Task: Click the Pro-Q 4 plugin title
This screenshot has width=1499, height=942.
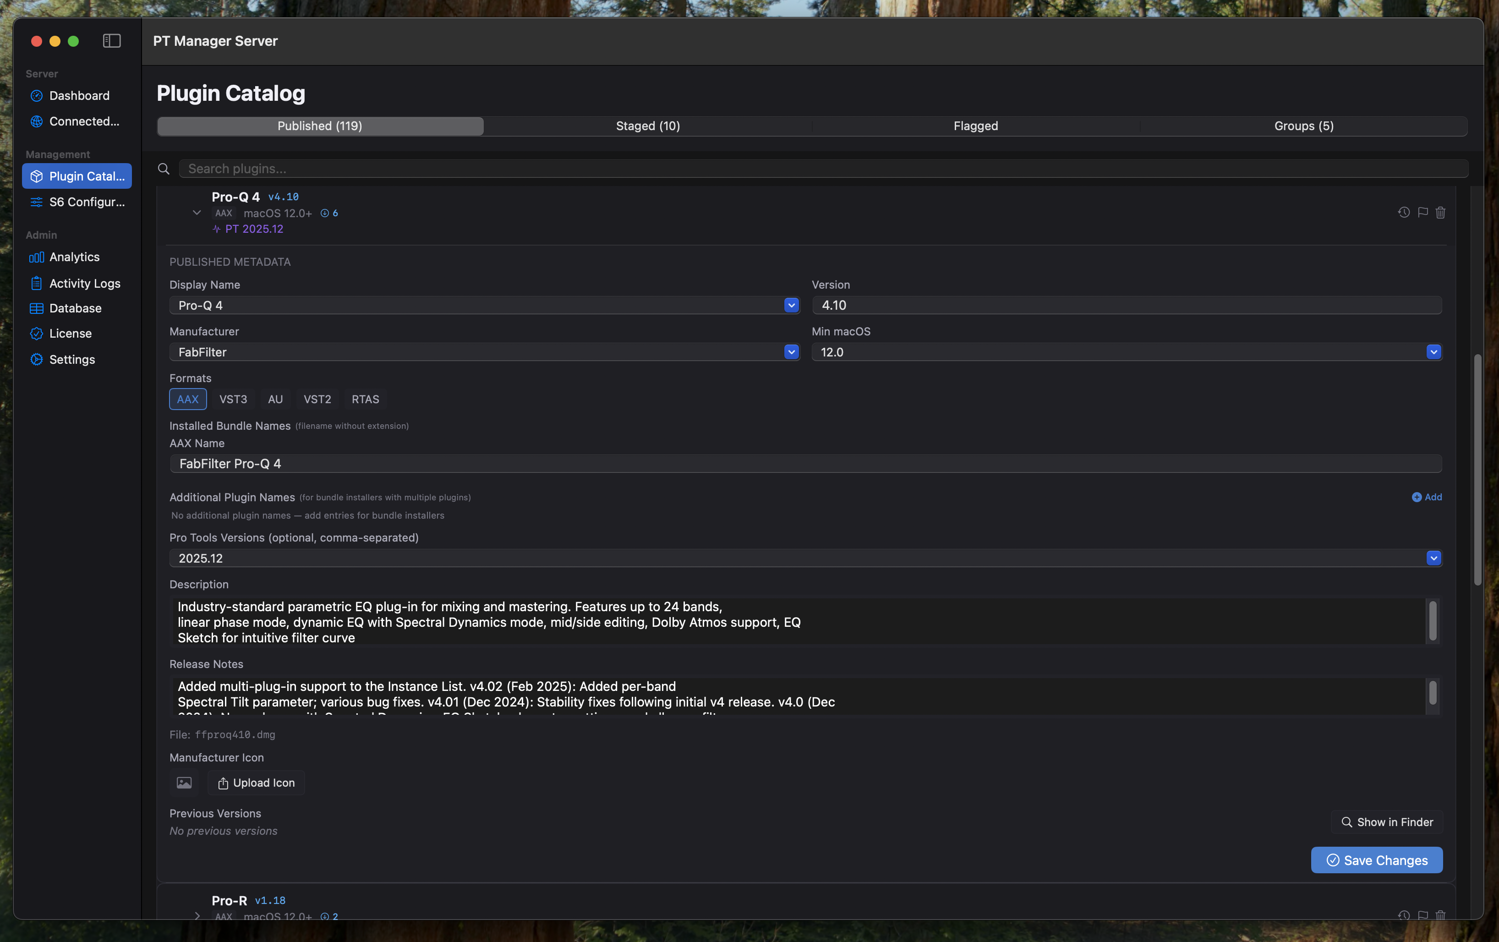Action: (235, 197)
